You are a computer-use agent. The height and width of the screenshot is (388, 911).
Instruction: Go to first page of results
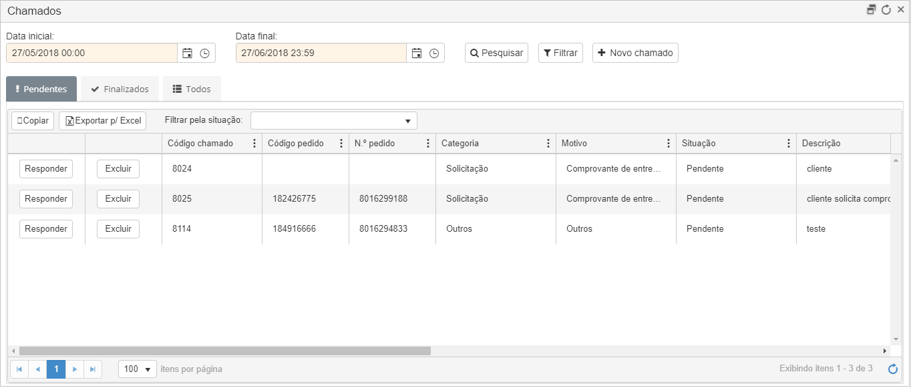[19, 369]
